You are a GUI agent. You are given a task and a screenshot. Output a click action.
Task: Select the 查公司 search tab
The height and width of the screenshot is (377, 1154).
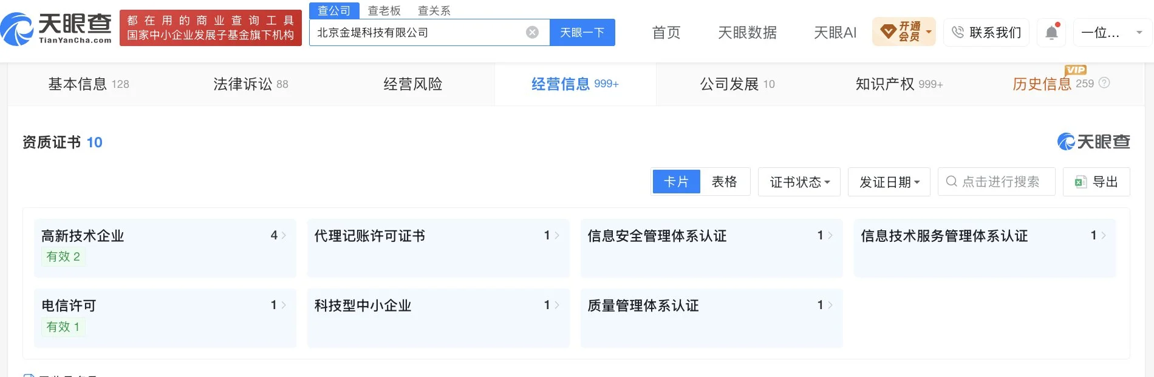pos(334,10)
